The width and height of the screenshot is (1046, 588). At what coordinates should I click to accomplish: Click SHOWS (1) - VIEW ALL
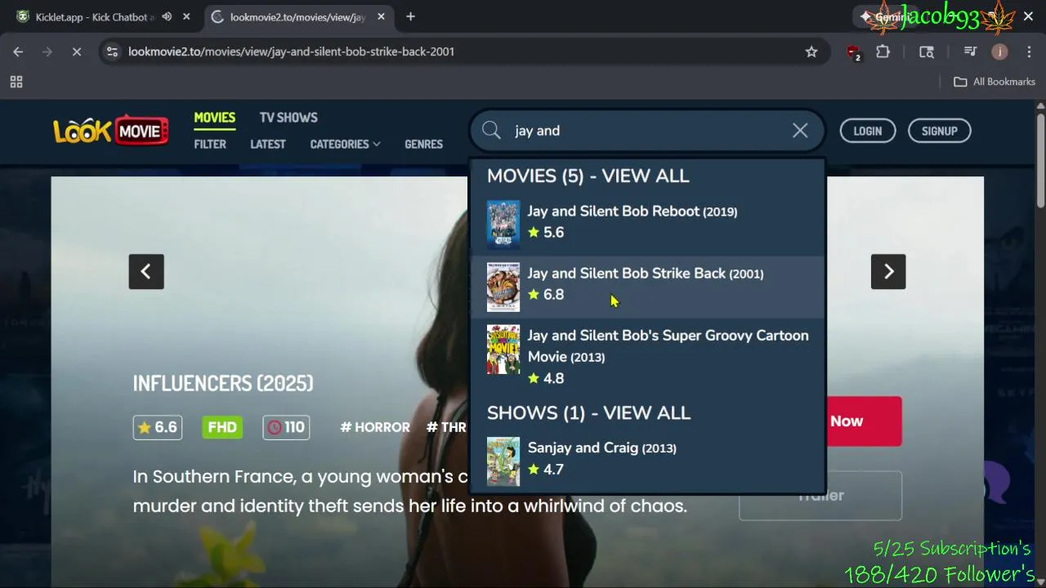(588, 413)
